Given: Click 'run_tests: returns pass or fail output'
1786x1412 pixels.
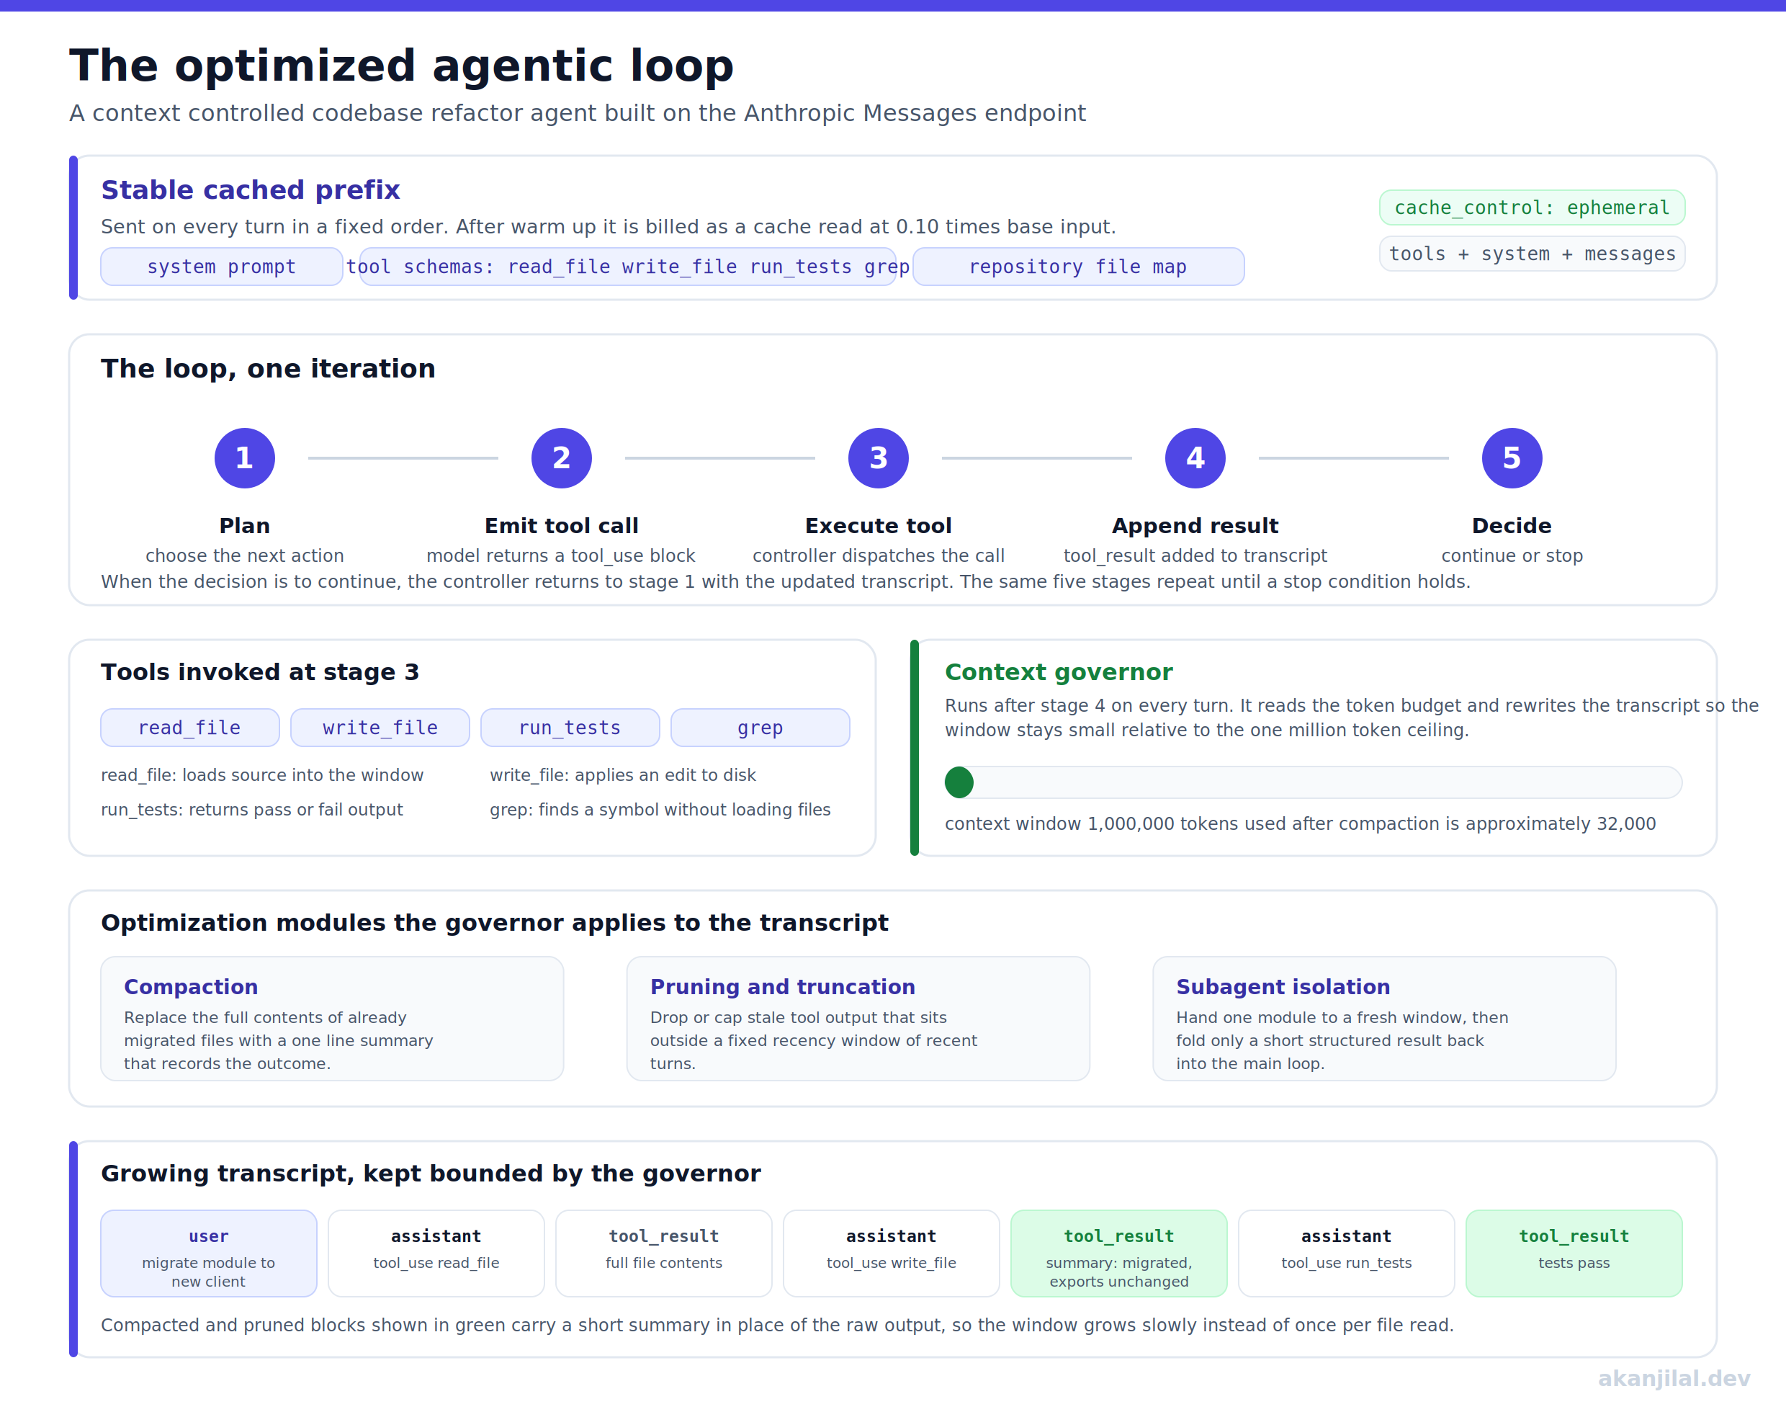Looking at the screenshot, I should tap(252, 809).
